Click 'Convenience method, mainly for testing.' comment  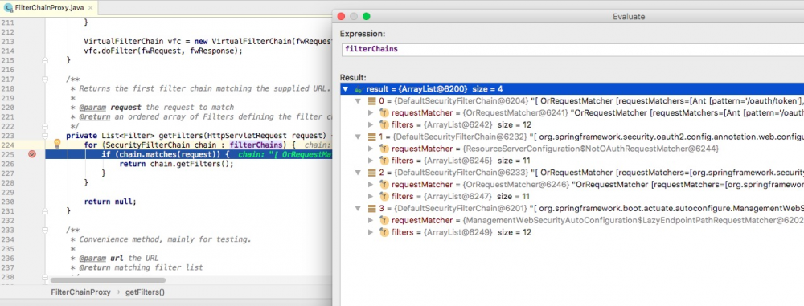coord(164,239)
